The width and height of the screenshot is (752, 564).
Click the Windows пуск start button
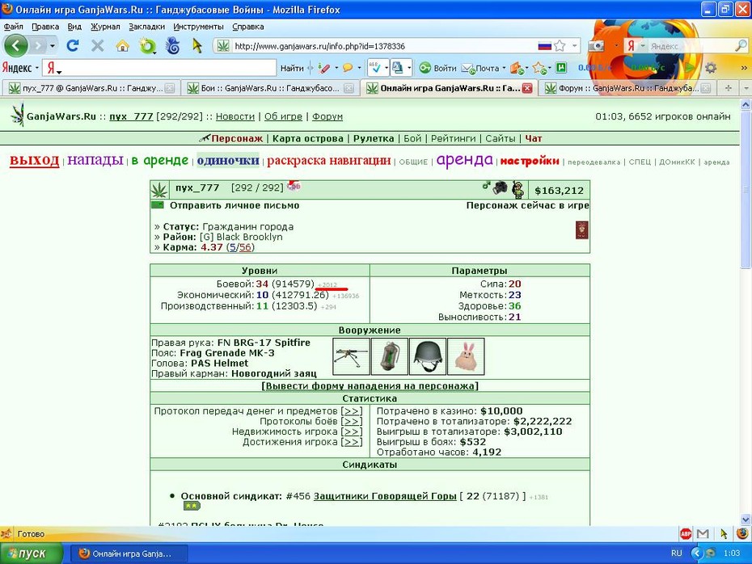(32, 553)
